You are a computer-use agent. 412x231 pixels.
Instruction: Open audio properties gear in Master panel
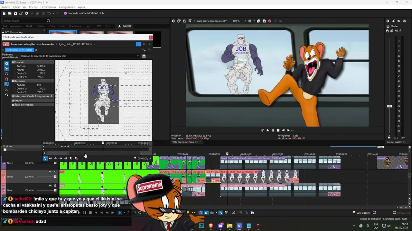tap(388, 21)
